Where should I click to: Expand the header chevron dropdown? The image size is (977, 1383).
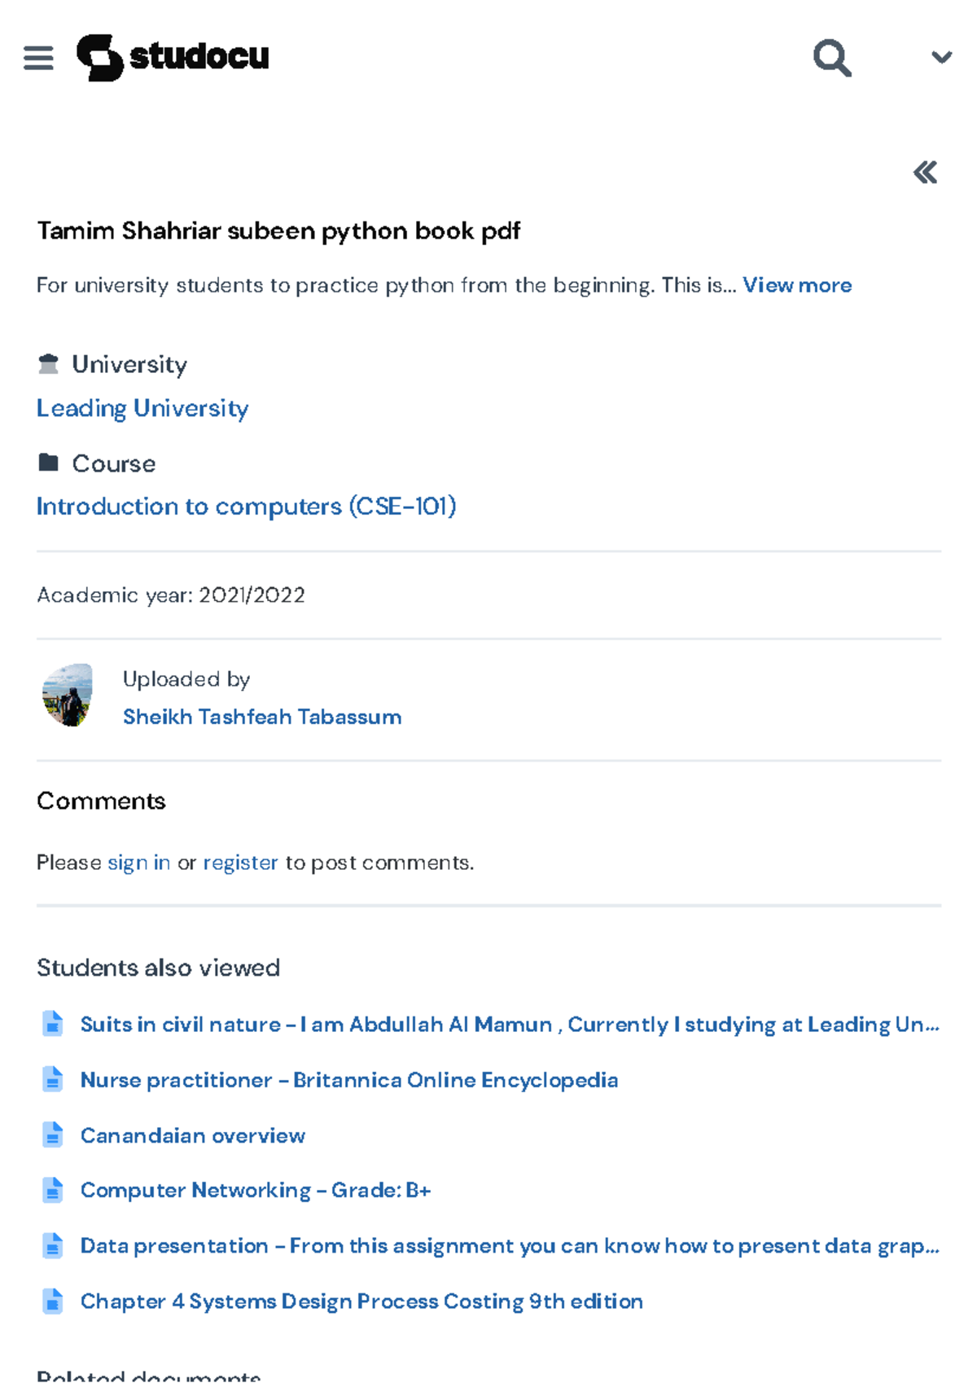(x=941, y=57)
